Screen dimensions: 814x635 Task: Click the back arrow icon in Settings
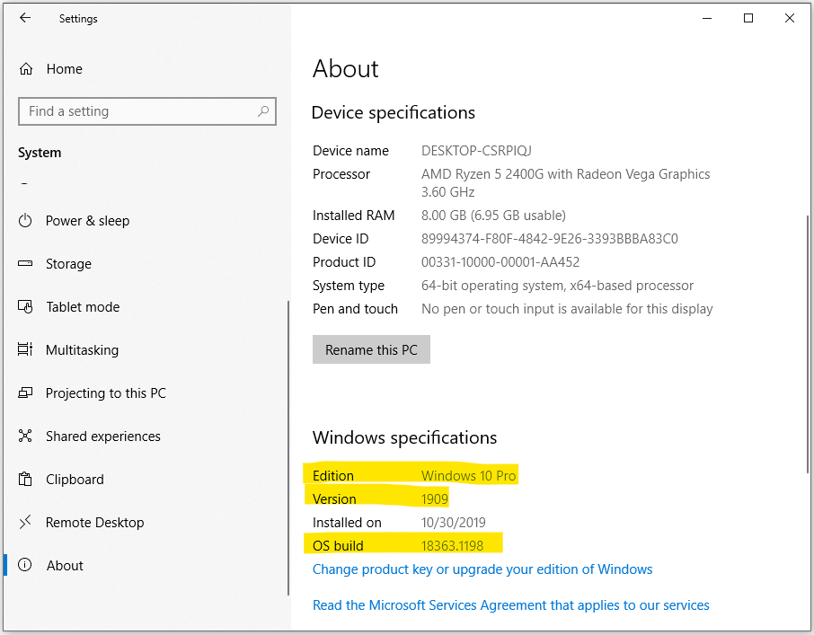point(25,18)
